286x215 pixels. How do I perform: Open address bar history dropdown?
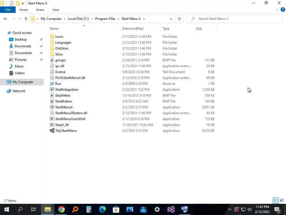171,19
